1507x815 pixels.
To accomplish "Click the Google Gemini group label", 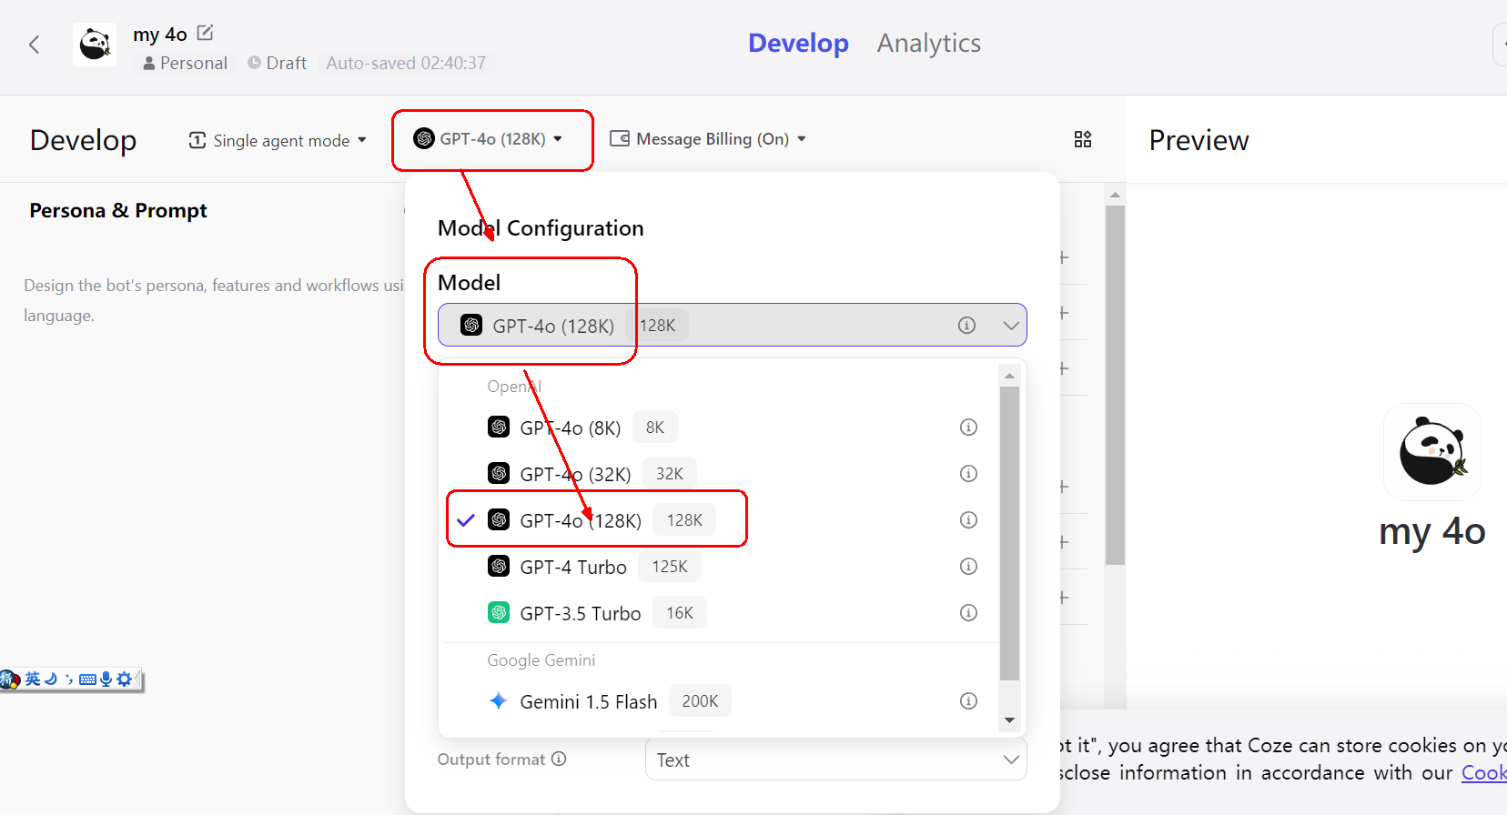I will [541, 660].
